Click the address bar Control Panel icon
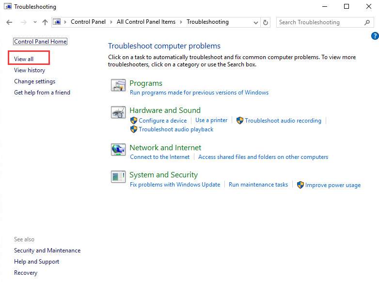Image resolution: width=379 pixels, height=282 pixels. (57, 22)
